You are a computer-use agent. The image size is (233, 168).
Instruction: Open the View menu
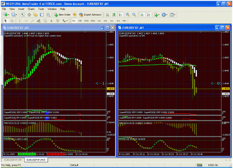12,9
